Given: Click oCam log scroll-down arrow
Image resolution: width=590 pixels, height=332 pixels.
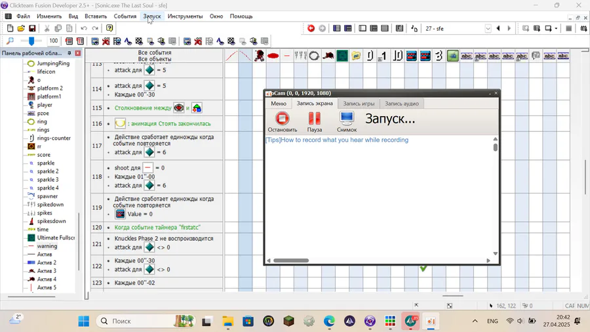Looking at the screenshot, I should coord(495,254).
